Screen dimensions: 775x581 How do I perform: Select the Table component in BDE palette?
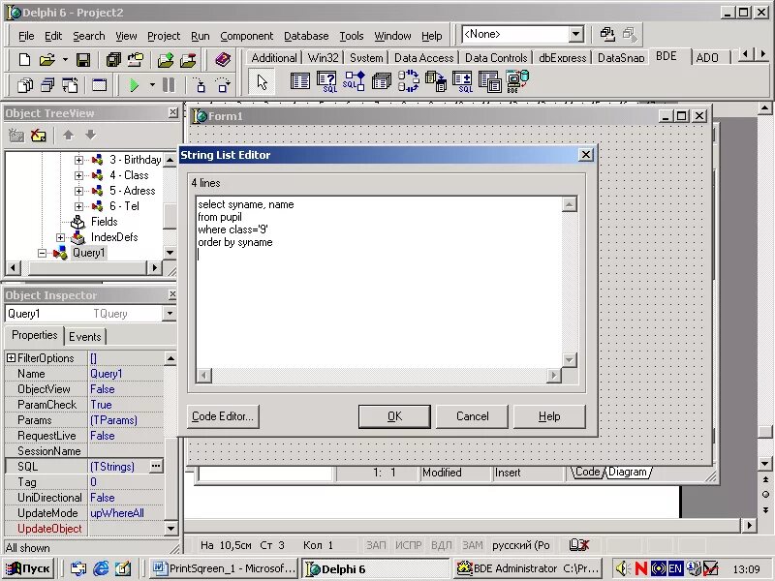tap(300, 81)
